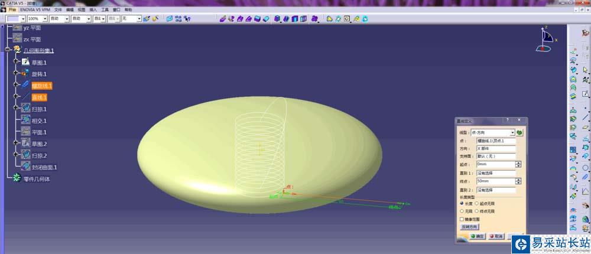Click the 终点 50mm stepper arrows
591x254 pixels.
coord(519,181)
